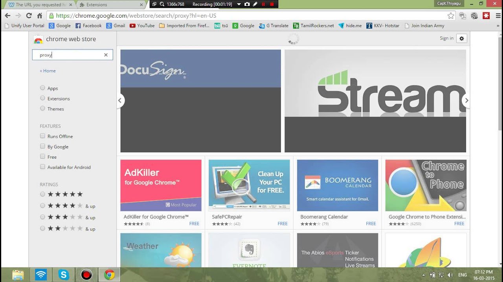Open the Gmail bookmark
Screen dimensions: 503x282
116,25
